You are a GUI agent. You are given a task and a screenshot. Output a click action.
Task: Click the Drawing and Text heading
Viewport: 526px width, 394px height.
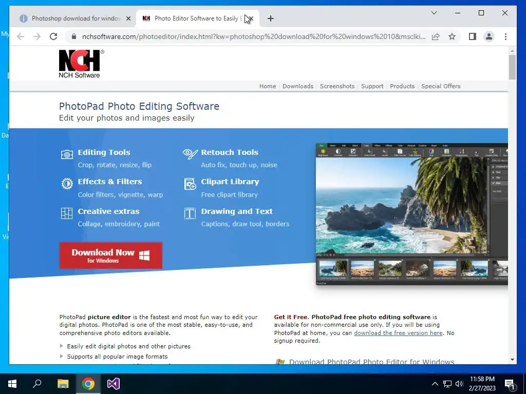pos(237,211)
